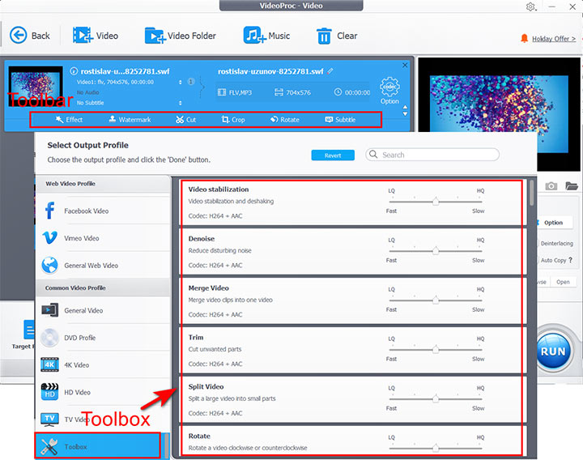The width and height of the screenshot is (583, 460).
Task: Open the Crop tool
Action: pos(233,120)
